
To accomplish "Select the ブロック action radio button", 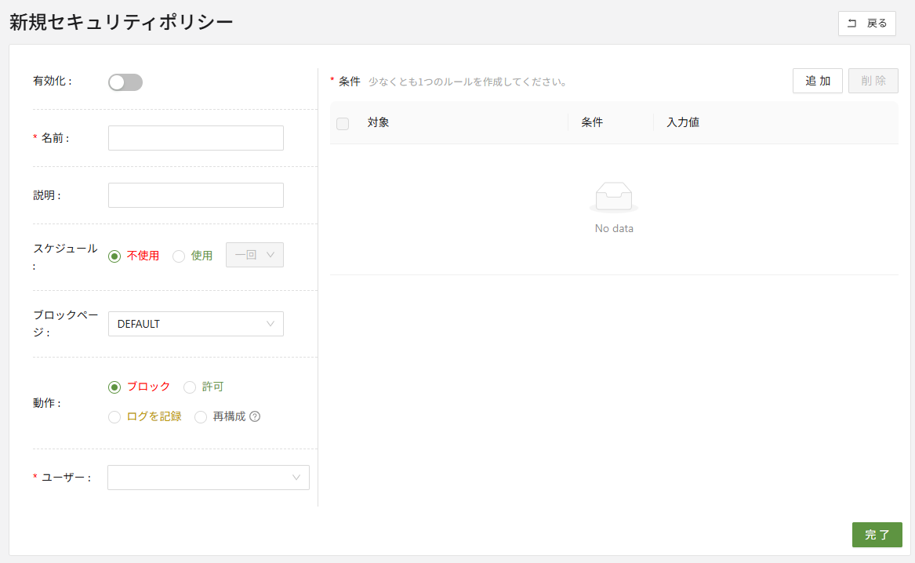I will click(x=114, y=387).
